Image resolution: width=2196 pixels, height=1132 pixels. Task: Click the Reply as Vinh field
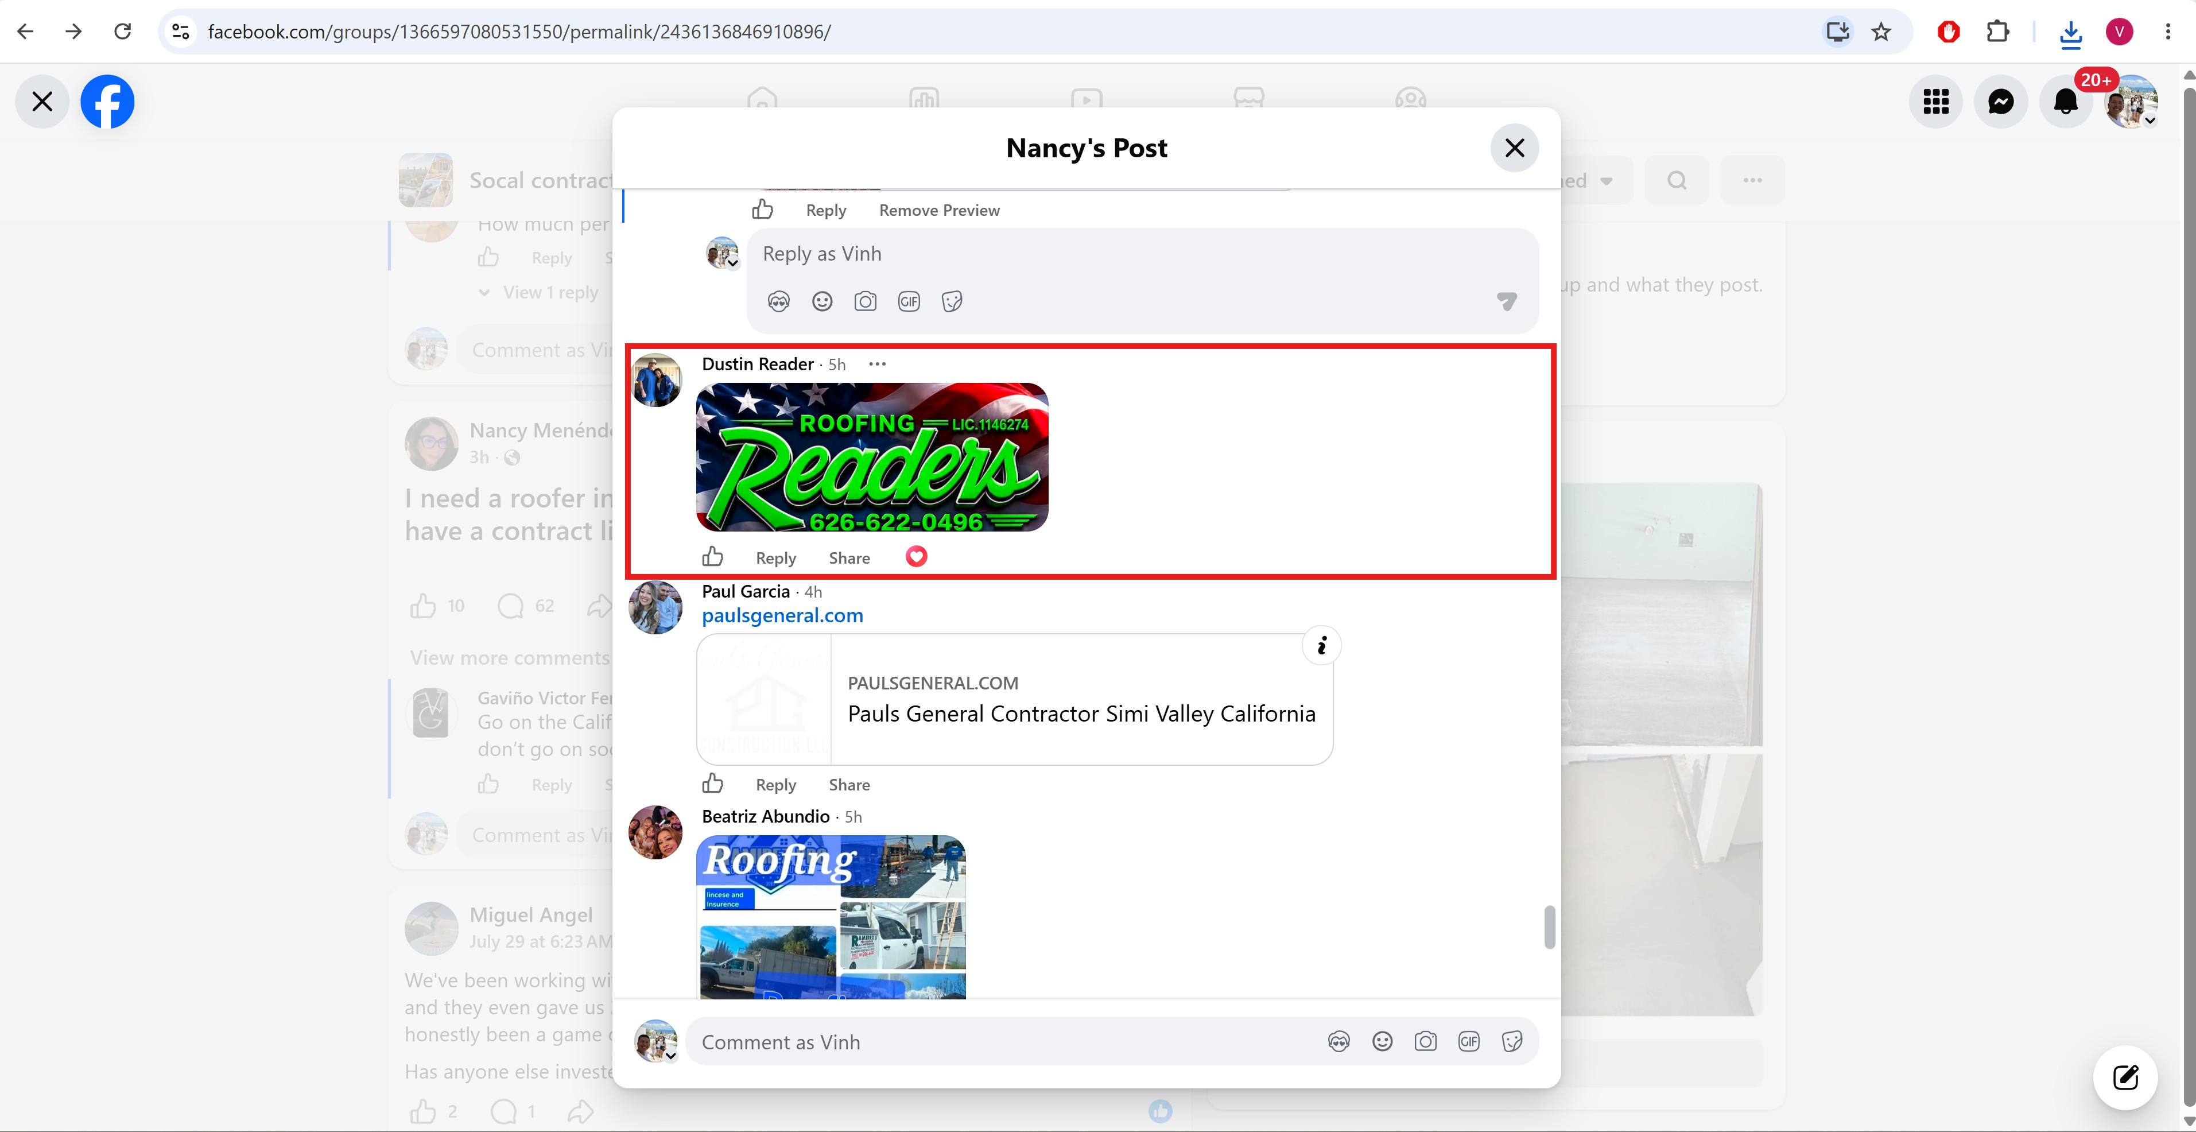[1142, 254]
